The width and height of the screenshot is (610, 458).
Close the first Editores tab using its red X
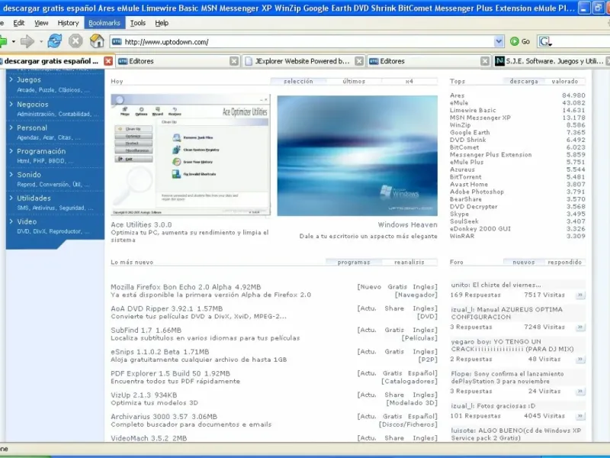pyautogui.click(x=108, y=61)
